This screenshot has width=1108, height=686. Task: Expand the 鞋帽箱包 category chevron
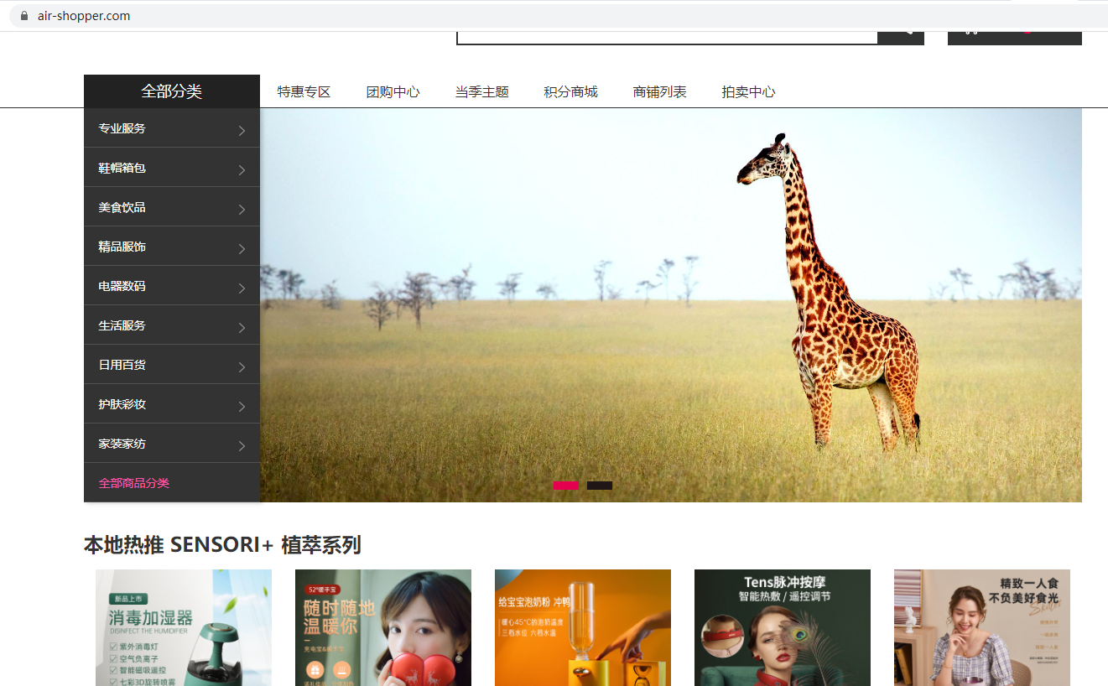coord(242,169)
